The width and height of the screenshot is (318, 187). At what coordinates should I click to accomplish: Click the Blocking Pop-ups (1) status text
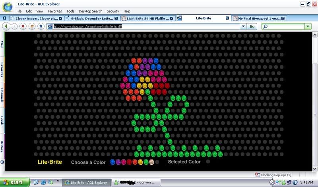(276, 175)
